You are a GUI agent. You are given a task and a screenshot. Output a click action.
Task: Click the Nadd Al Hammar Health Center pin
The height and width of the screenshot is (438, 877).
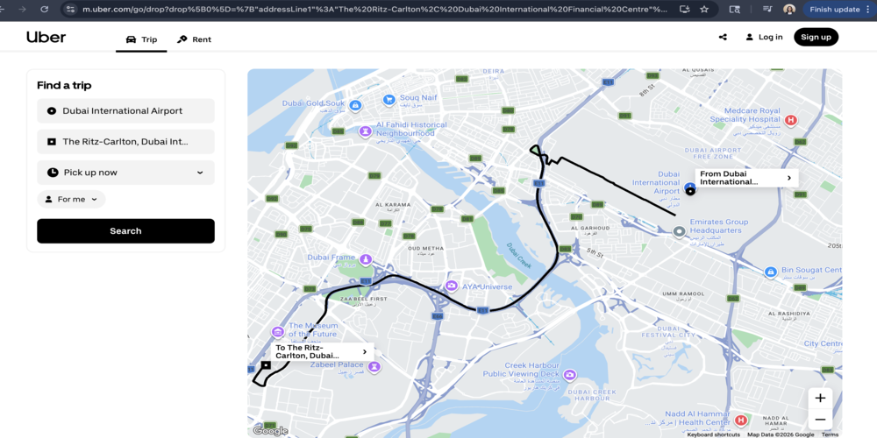(x=741, y=420)
